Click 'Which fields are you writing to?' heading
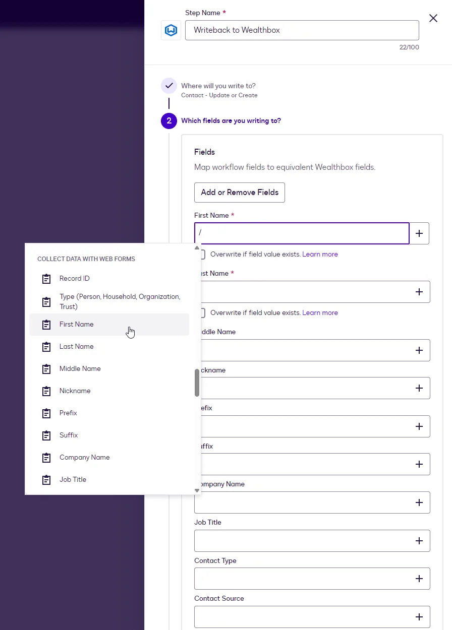 231,121
